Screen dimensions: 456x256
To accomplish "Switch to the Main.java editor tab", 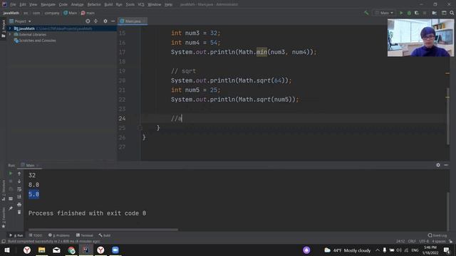I will click(133, 21).
